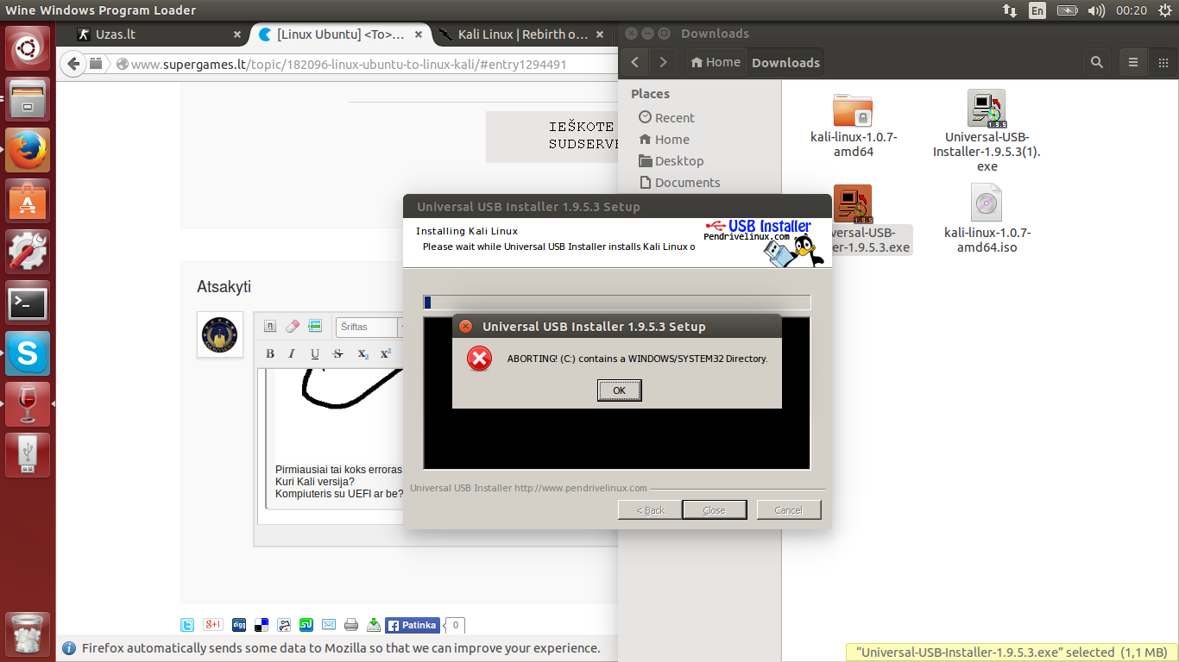Open the En keyboard layout indicator
This screenshot has width=1179, height=662.
pyautogui.click(x=1037, y=10)
